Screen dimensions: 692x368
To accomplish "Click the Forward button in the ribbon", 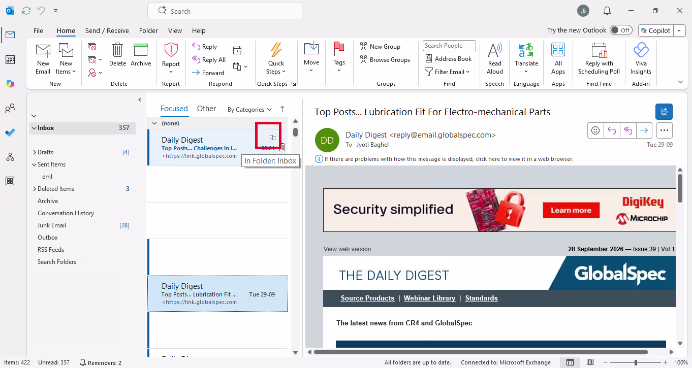I will tap(208, 73).
